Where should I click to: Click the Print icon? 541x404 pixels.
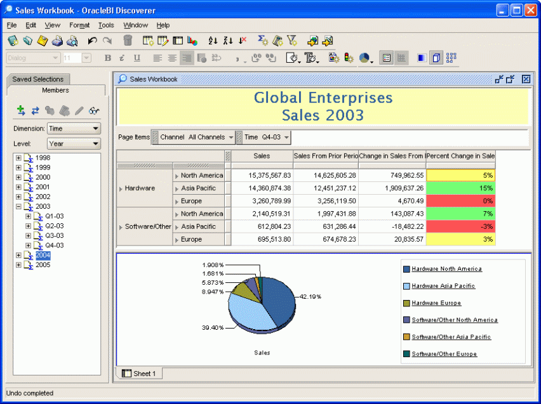57,41
